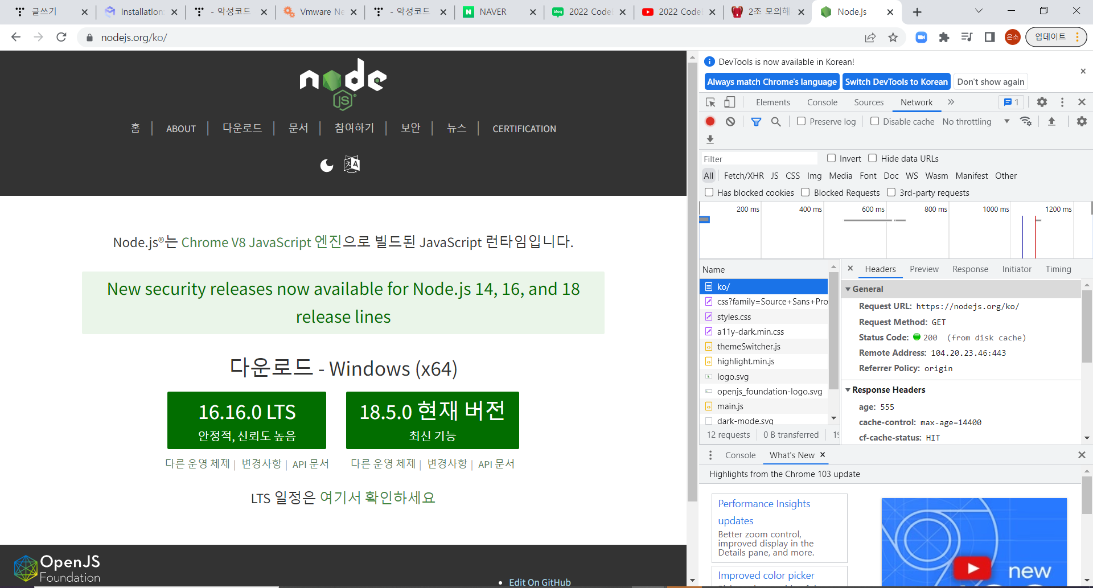Image resolution: width=1093 pixels, height=588 pixels.
Task: Check Has blocked cookies checkbox
Action: click(x=709, y=192)
